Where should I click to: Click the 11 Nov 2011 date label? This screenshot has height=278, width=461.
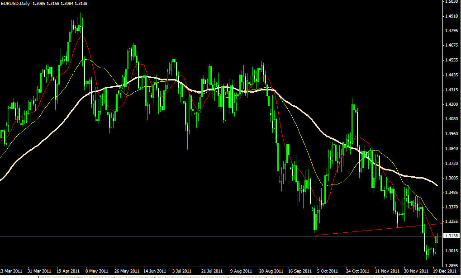point(387,271)
